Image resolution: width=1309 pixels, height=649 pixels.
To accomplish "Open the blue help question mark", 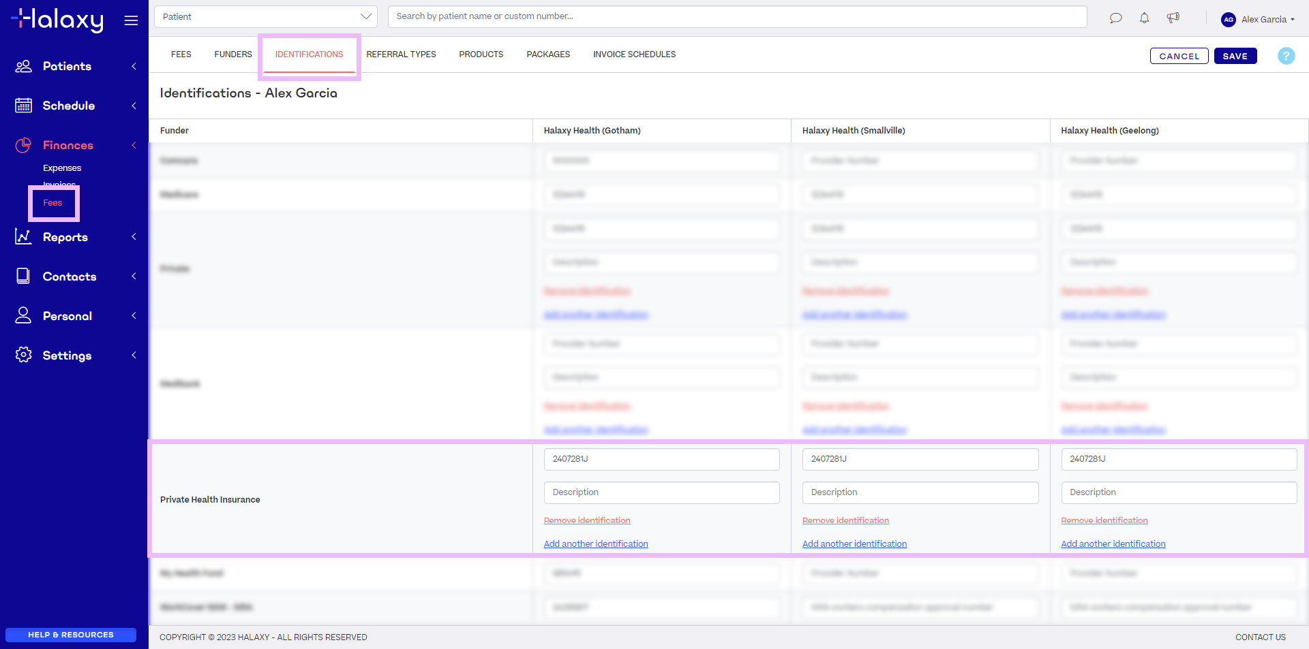I will 1286,56.
